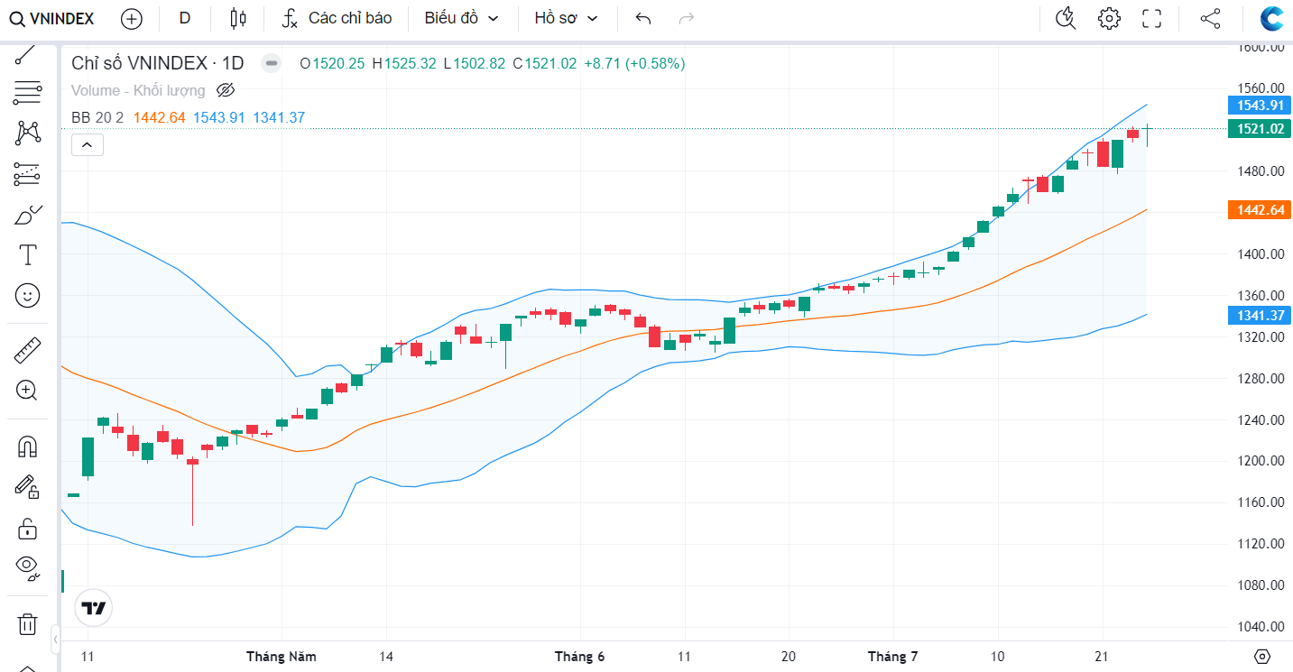Open chart settings gear

click(x=1109, y=18)
